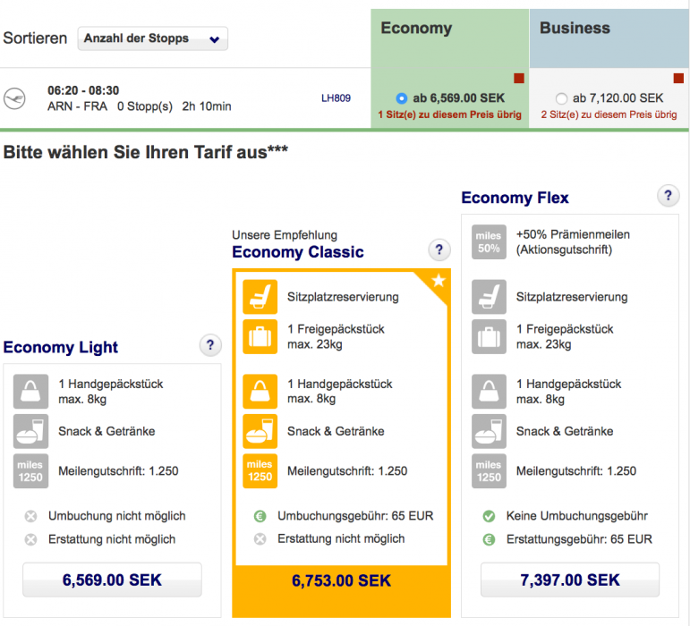Open the Economy Classic help question mark
This screenshot has height=626, width=690.
(438, 250)
